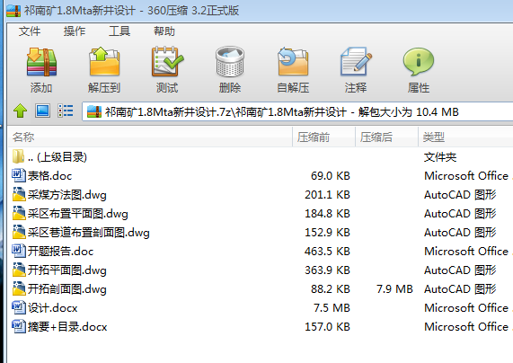Click the archive icon in address bar
Image resolution: width=513 pixels, height=363 pixels.
(x=94, y=112)
